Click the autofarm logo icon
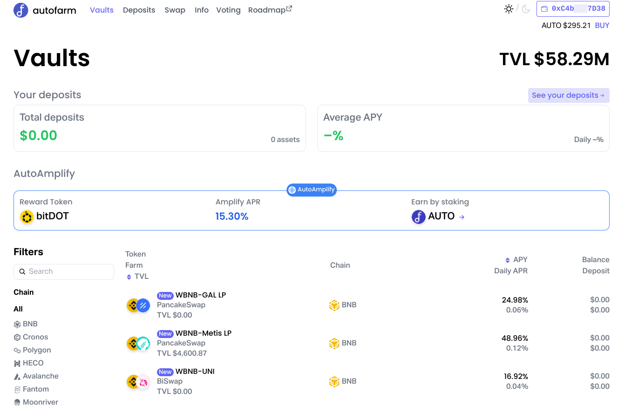Screen dimensions: 618x406 (21, 10)
